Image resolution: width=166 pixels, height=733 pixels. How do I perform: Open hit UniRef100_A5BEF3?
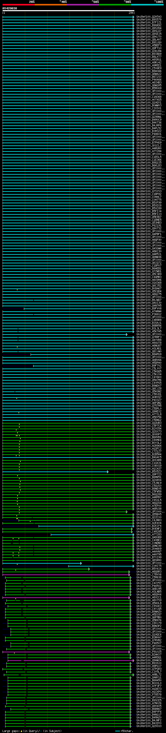coord(149,45)
